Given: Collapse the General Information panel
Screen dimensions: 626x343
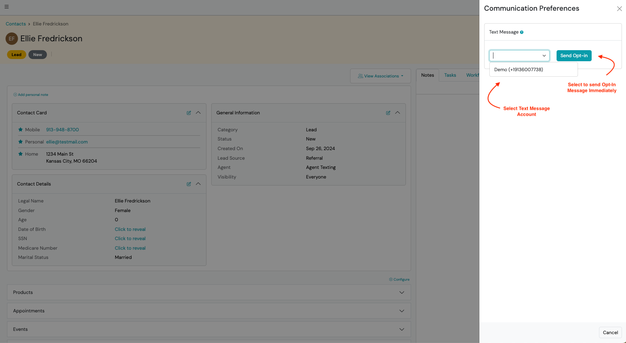Looking at the screenshot, I should (398, 113).
